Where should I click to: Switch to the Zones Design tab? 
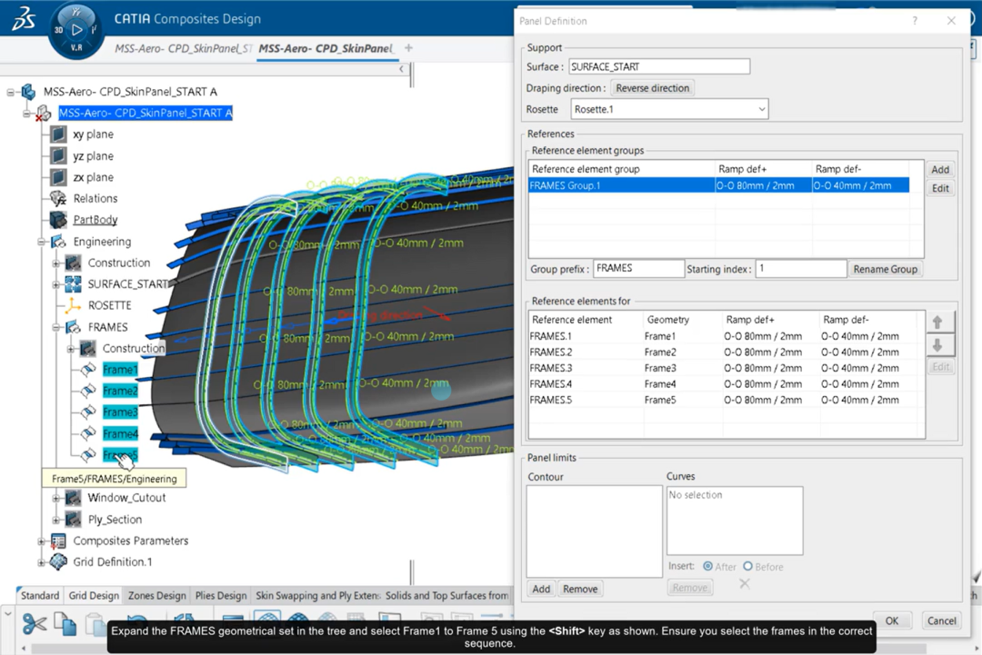click(x=156, y=596)
